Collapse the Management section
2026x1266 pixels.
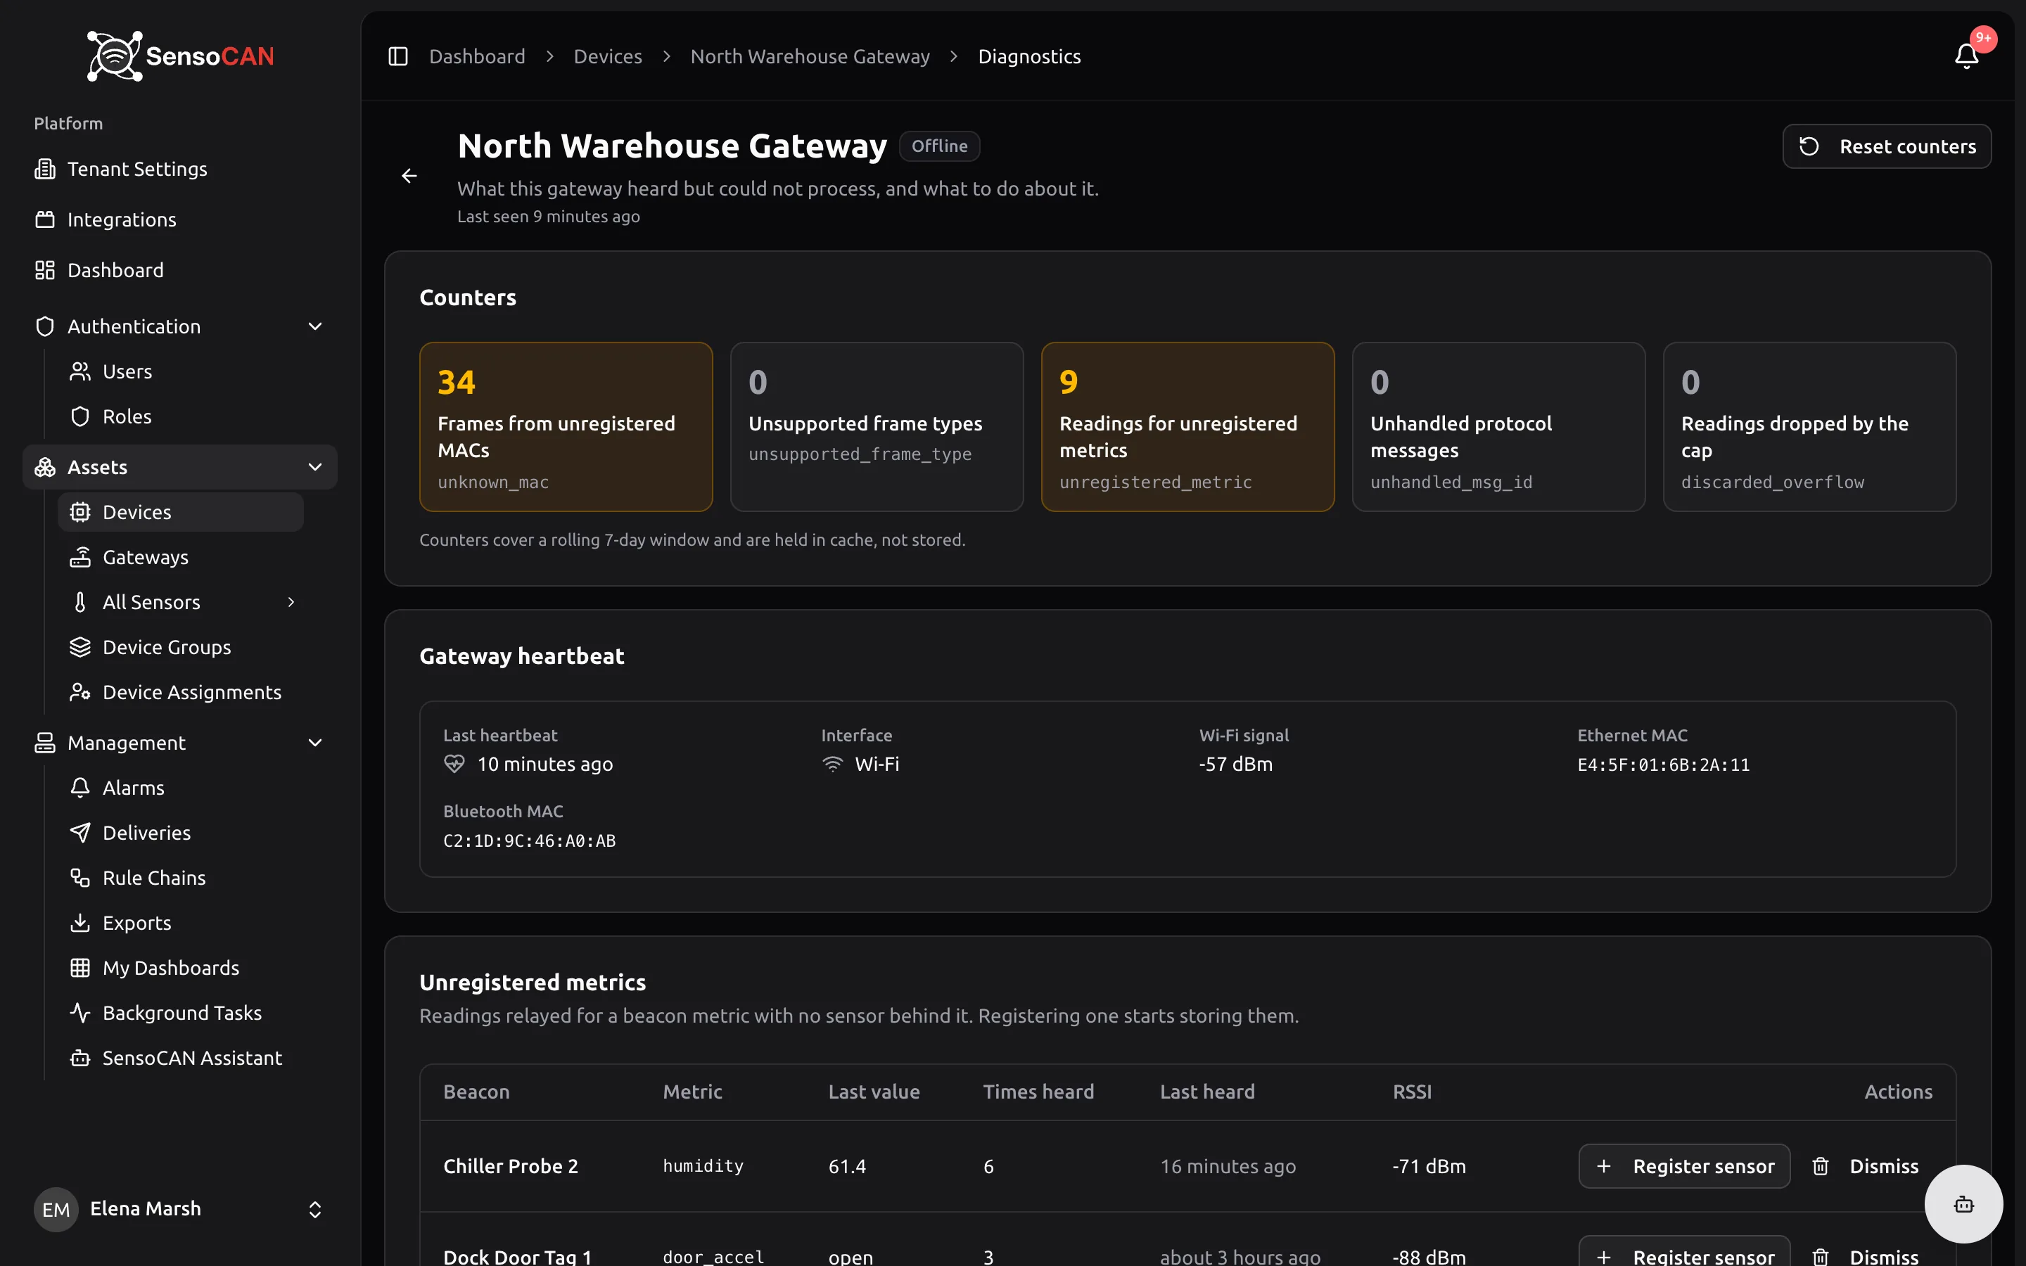point(316,743)
